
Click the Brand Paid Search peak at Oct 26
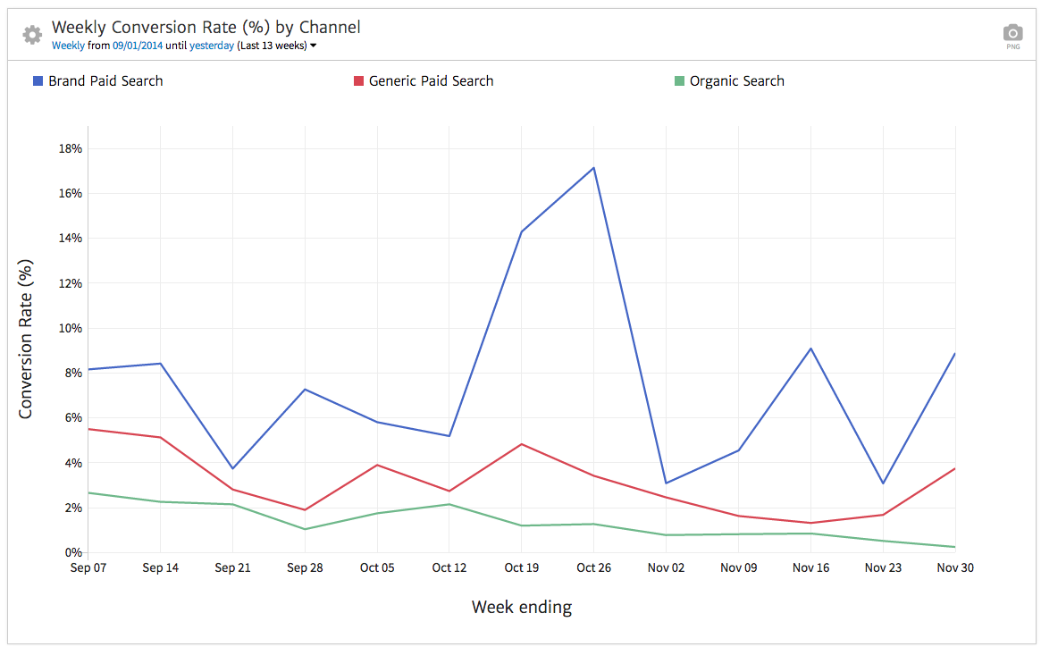pos(593,168)
